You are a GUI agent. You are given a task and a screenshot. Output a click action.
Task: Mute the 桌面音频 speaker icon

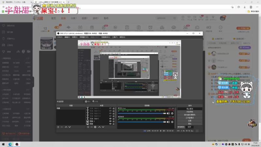point(168,122)
